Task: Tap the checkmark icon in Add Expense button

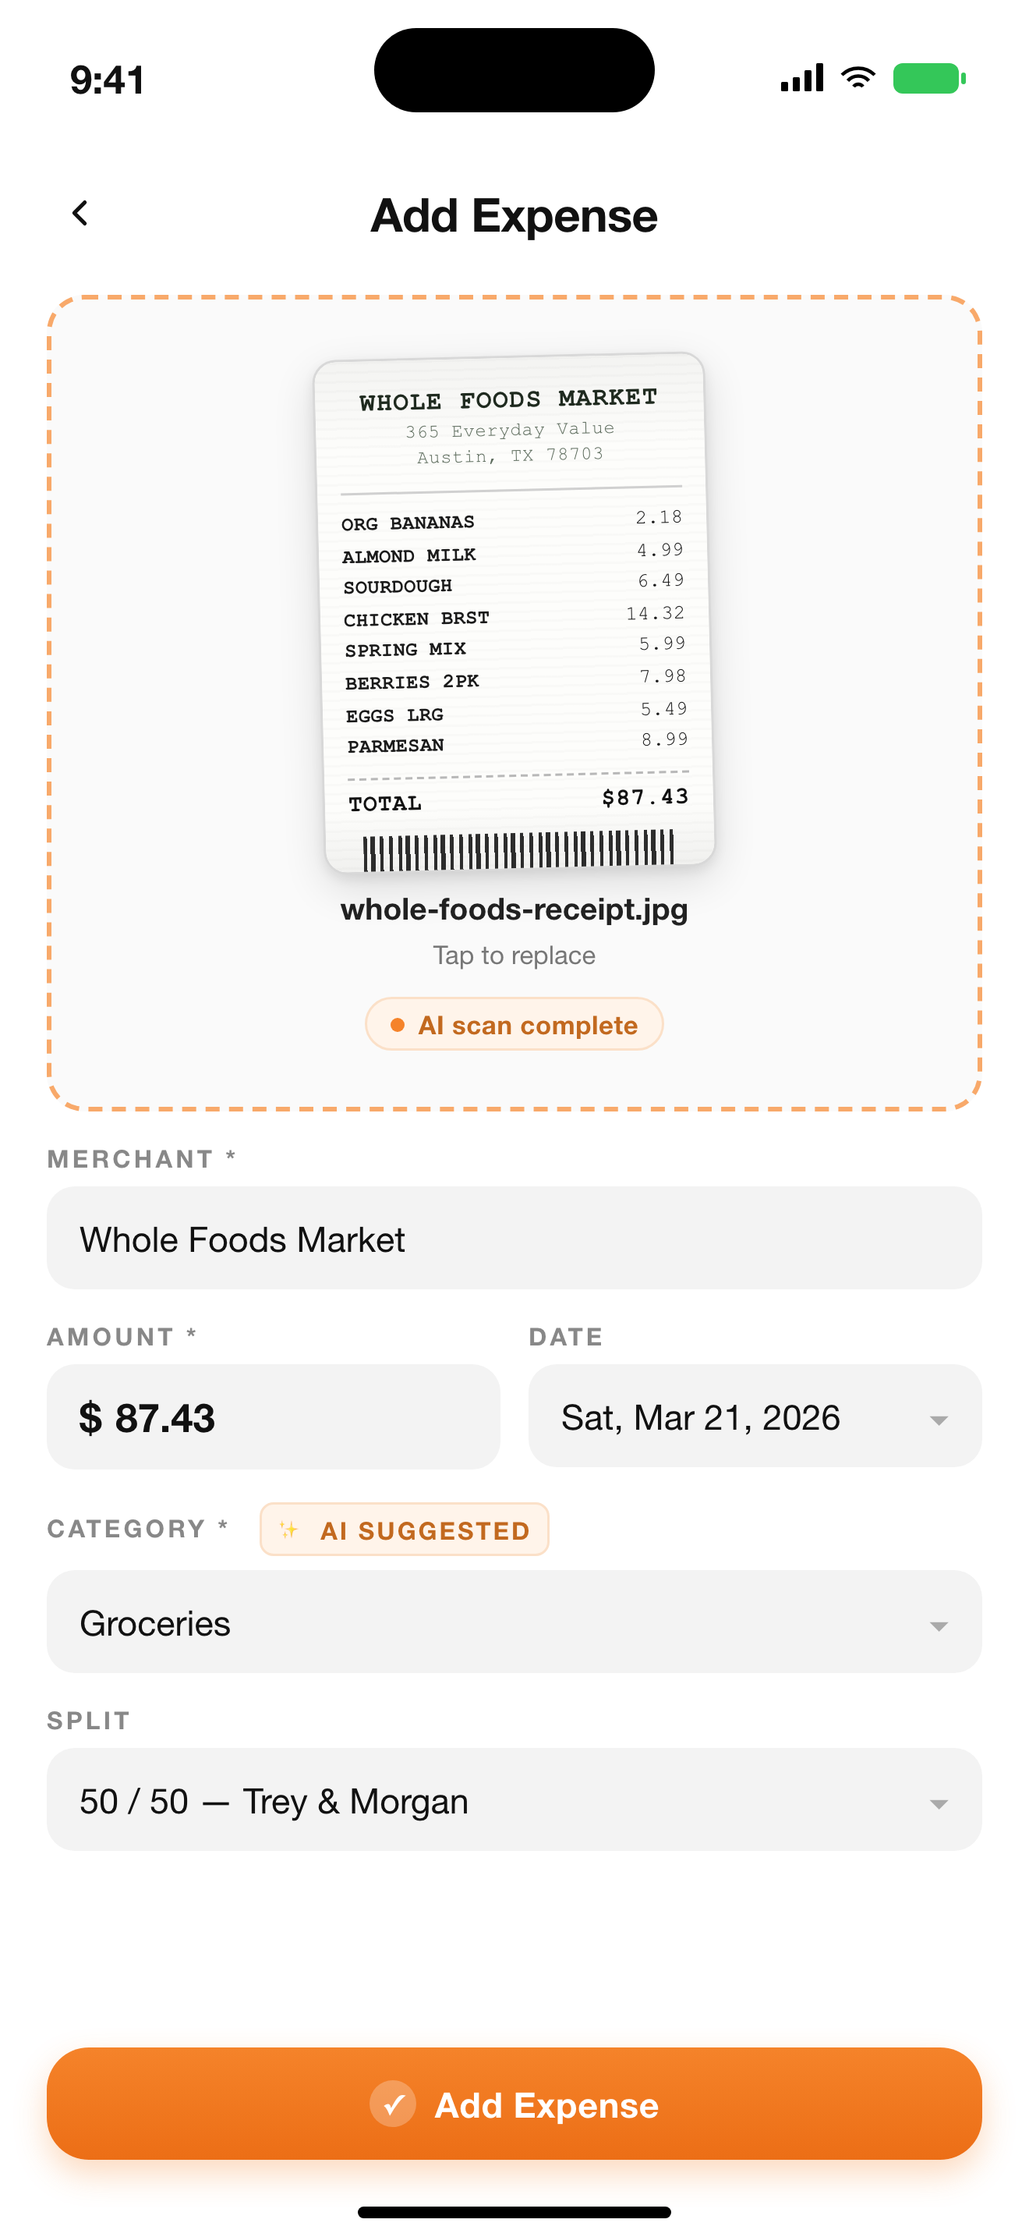Action: [393, 2104]
